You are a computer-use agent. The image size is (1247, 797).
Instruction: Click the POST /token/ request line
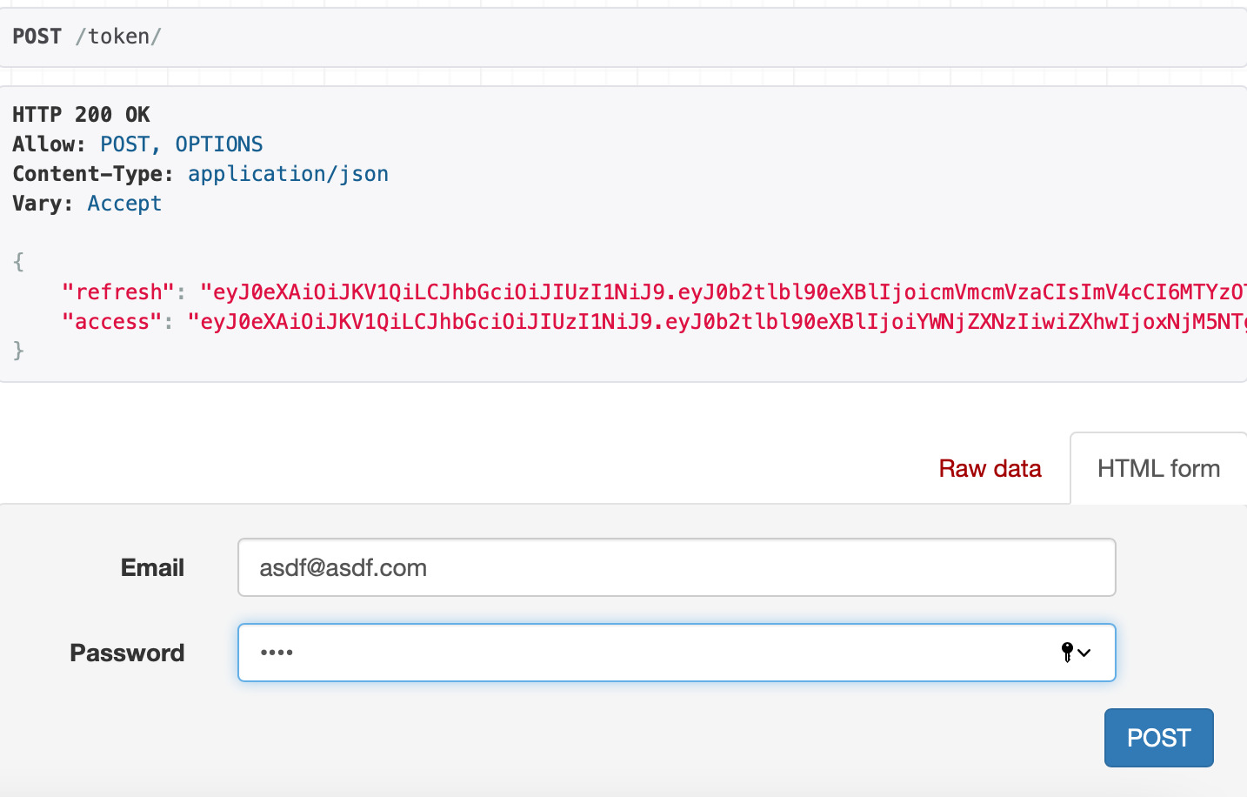coord(87,37)
